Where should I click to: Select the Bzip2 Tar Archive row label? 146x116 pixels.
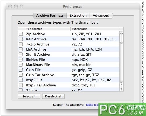tap(41, 85)
